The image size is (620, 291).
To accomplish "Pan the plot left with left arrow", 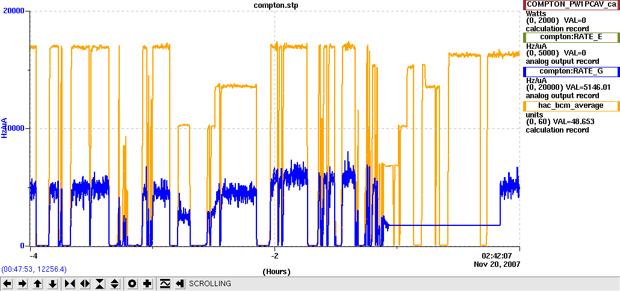I will [8, 284].
